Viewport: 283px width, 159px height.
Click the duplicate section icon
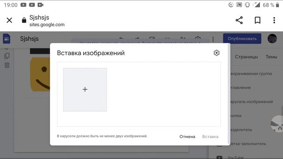[x=7, y=56]
